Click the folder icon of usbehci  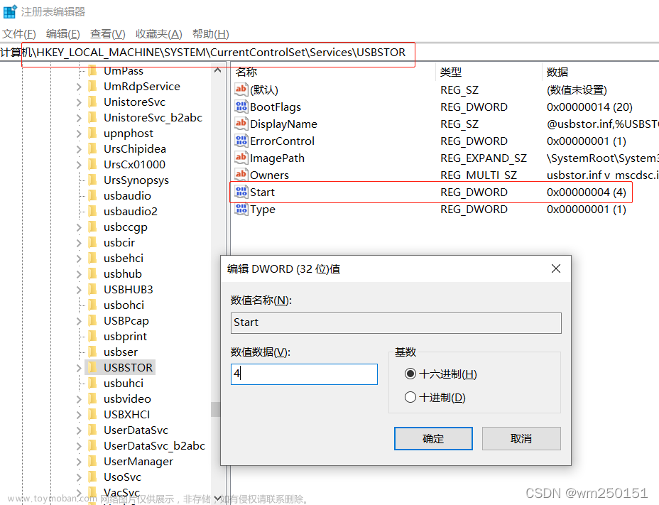(93, 258)
